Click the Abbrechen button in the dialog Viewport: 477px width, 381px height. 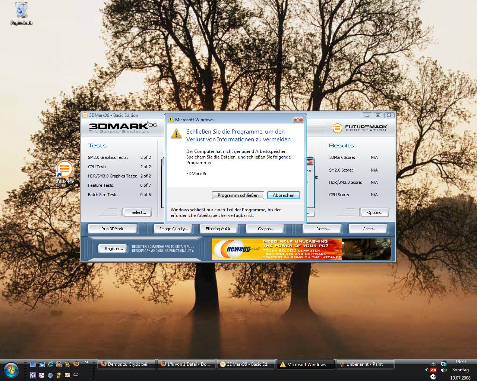pyautogui.click(x=284, y=195)
